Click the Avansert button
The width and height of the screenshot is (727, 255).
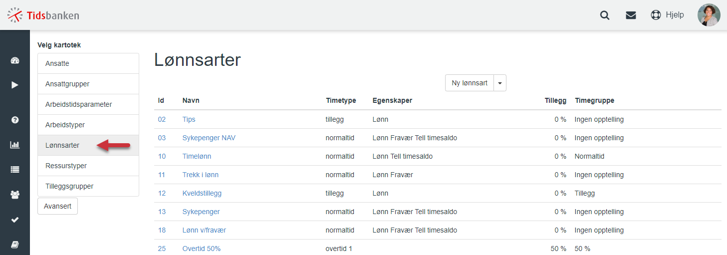point(57,206)
